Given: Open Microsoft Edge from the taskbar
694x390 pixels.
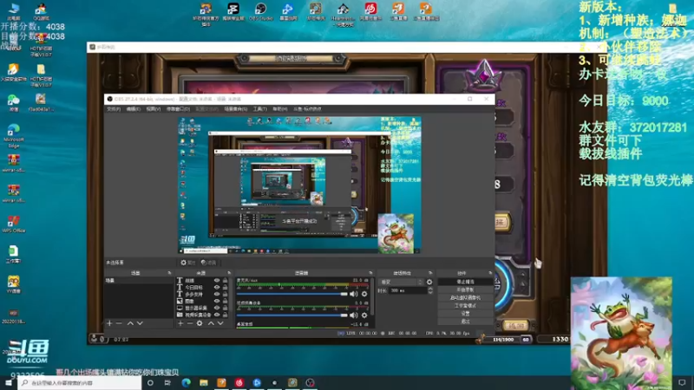Looking at the screenshot, I should pyautogui.click(x=186, y=382).
